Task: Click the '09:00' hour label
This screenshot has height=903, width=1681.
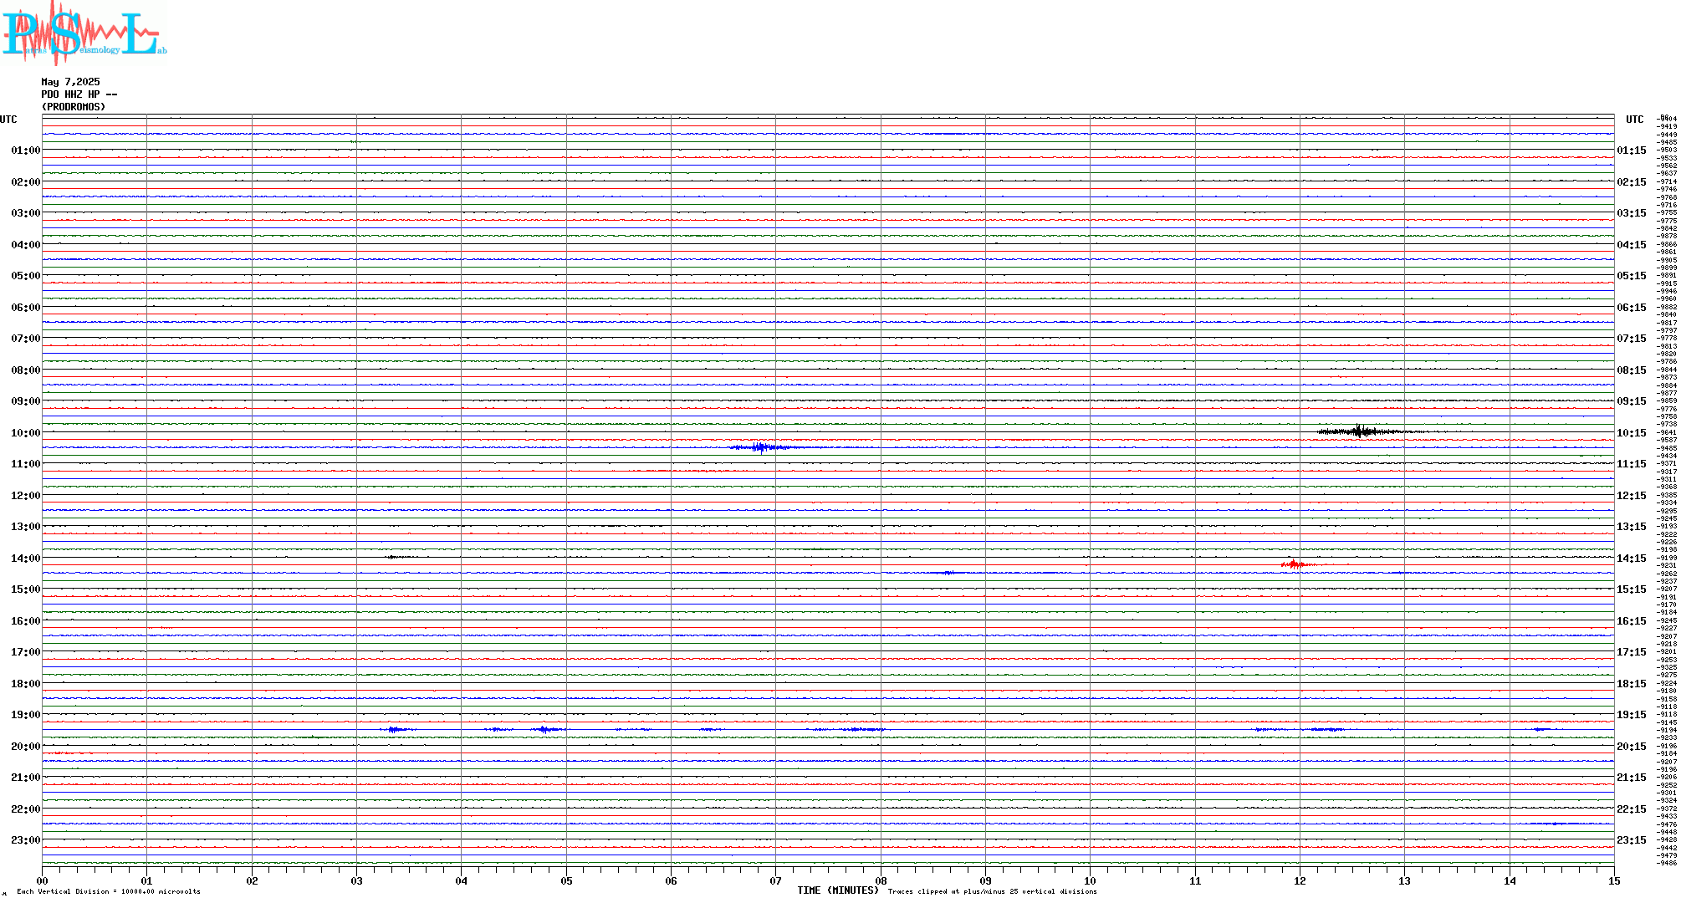Action: (x=25, y=401)
